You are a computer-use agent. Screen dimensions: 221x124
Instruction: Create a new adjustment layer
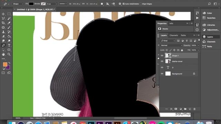pos(181,109)
